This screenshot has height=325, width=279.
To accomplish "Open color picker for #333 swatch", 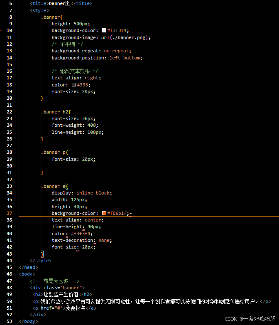I will (x=74, y=84).
